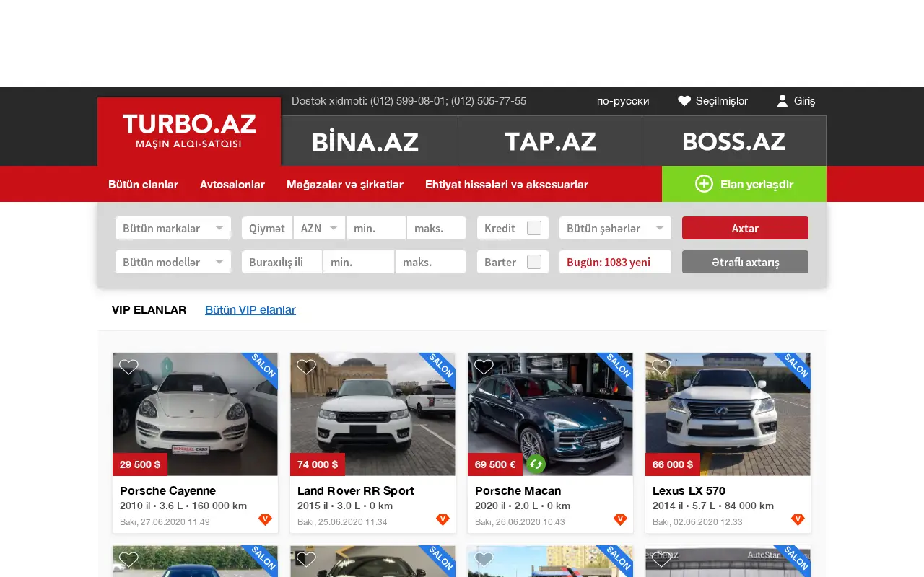Click the red Axtar search button

tap(745, 228)
